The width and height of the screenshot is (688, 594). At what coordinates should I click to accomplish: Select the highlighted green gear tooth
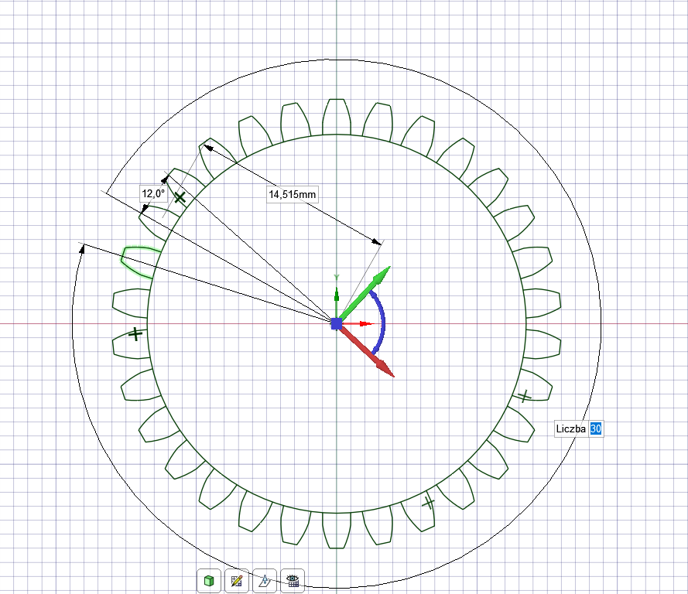coord(140,261)
